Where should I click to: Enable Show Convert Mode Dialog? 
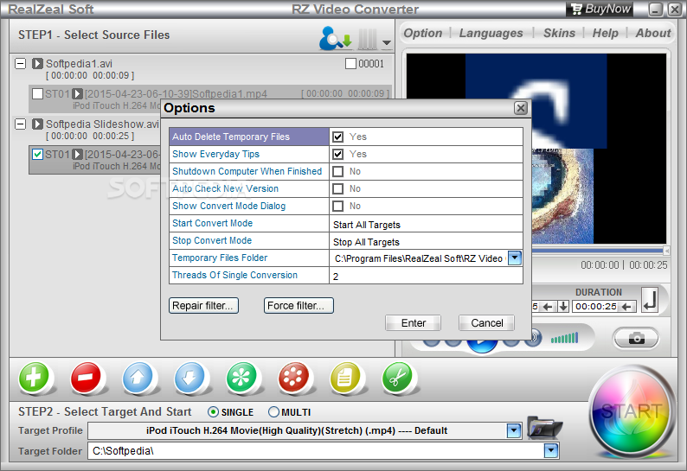pos(337,206)
